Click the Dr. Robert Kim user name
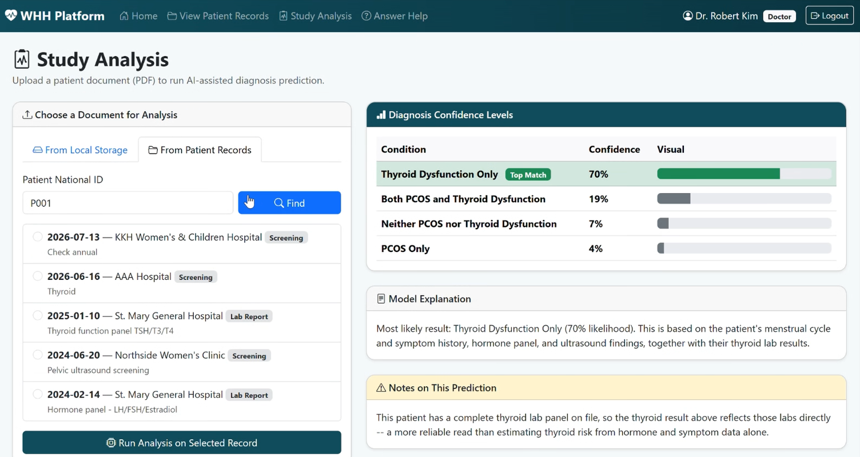This screenshot has width=860, height=457. pyautogui.click(x=727, y=16)
